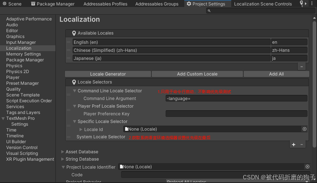Select the Editor settings category
The image size is (317, 183).
pos(12,31)
